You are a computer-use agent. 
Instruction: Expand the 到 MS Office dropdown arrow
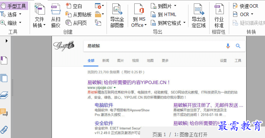(145, 25)
